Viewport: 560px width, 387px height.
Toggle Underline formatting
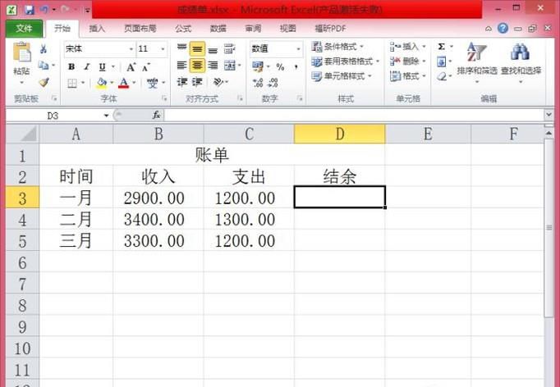102,66
